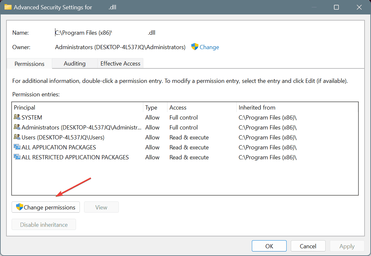
Task: Click the shield icon on Change permissions button
Action: point(20,207)
